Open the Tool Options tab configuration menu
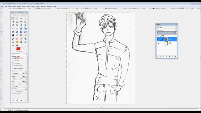201x113 pixels. pos(26,54)
